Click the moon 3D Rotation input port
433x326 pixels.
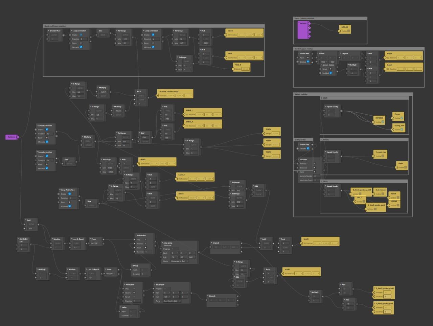(177, 198)
